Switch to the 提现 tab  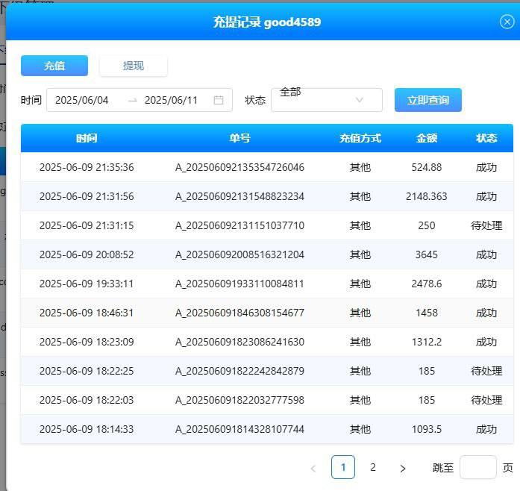coord(134,66)
